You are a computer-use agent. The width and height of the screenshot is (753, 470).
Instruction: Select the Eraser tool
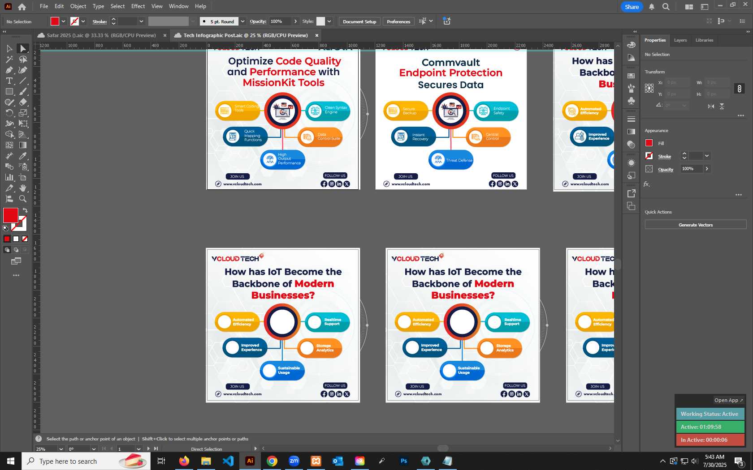click(x=23, y=102)
